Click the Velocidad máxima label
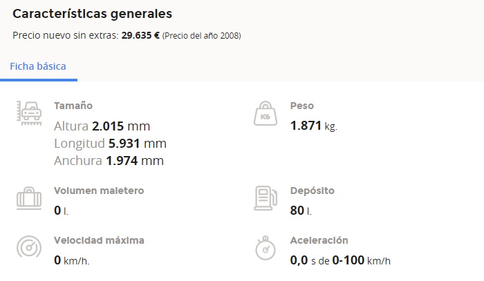The width and height of the screenshot is (484, 281). [x=99, y=240]
